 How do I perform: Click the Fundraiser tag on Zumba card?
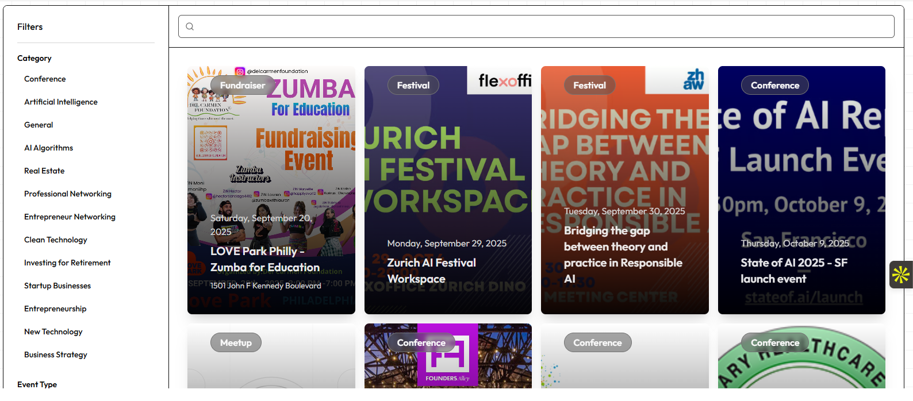tap(243, 86)
